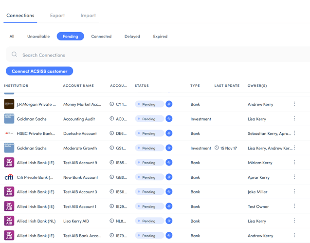The height and width of the screenshot is (243, 310).
Task: Click the info icon for Test AIB Account 3
Action: 112,192
